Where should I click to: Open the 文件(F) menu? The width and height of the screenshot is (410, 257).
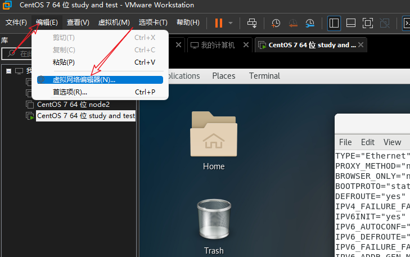coord(16,22)
